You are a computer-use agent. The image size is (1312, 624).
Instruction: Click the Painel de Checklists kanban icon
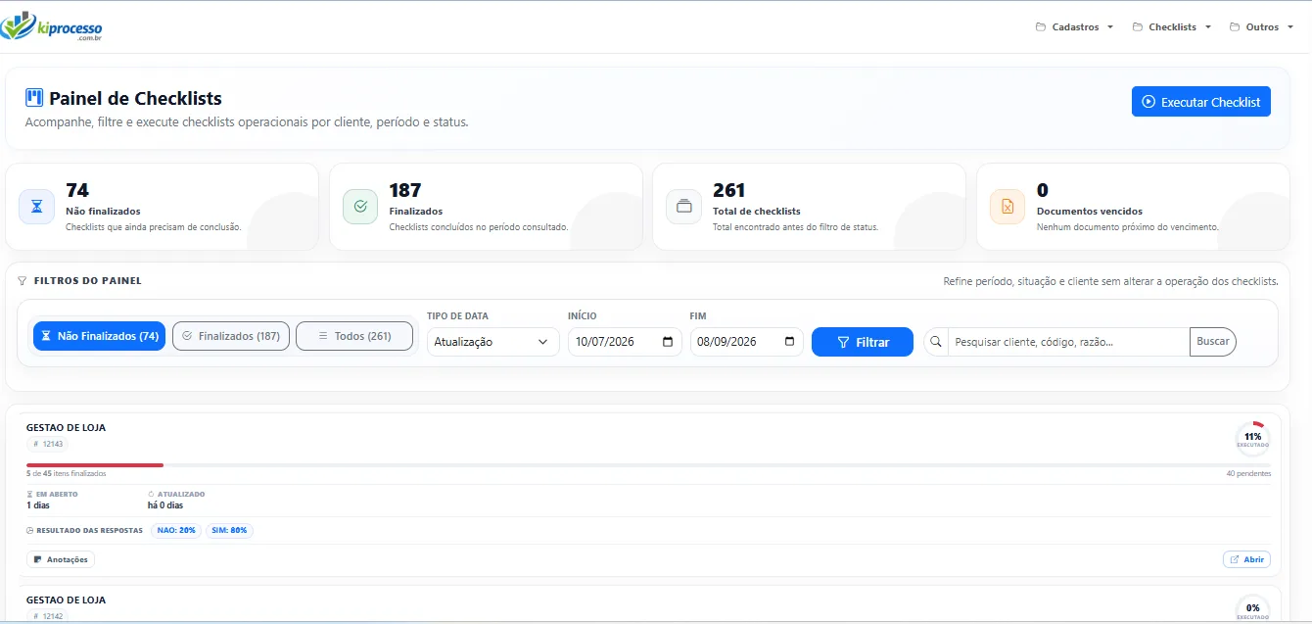pos(34,98)
